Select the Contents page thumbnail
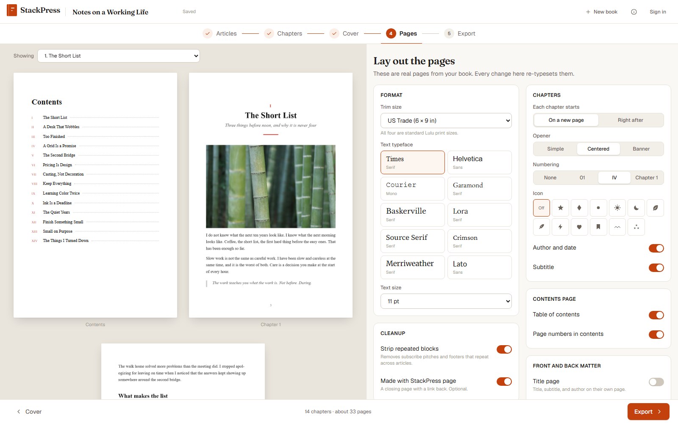Screen dimensions: 678x423 pyautogui.click(x=95, y=195)
